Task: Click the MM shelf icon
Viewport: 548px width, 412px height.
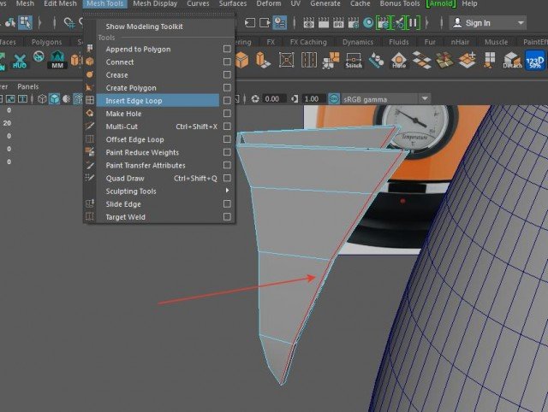Action: point(57,60)
